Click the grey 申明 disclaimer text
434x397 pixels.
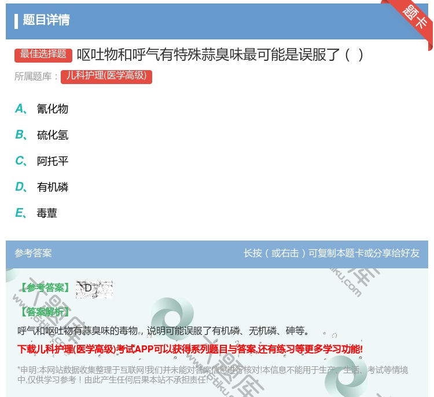pyautogui.click(x=212, y=375)
